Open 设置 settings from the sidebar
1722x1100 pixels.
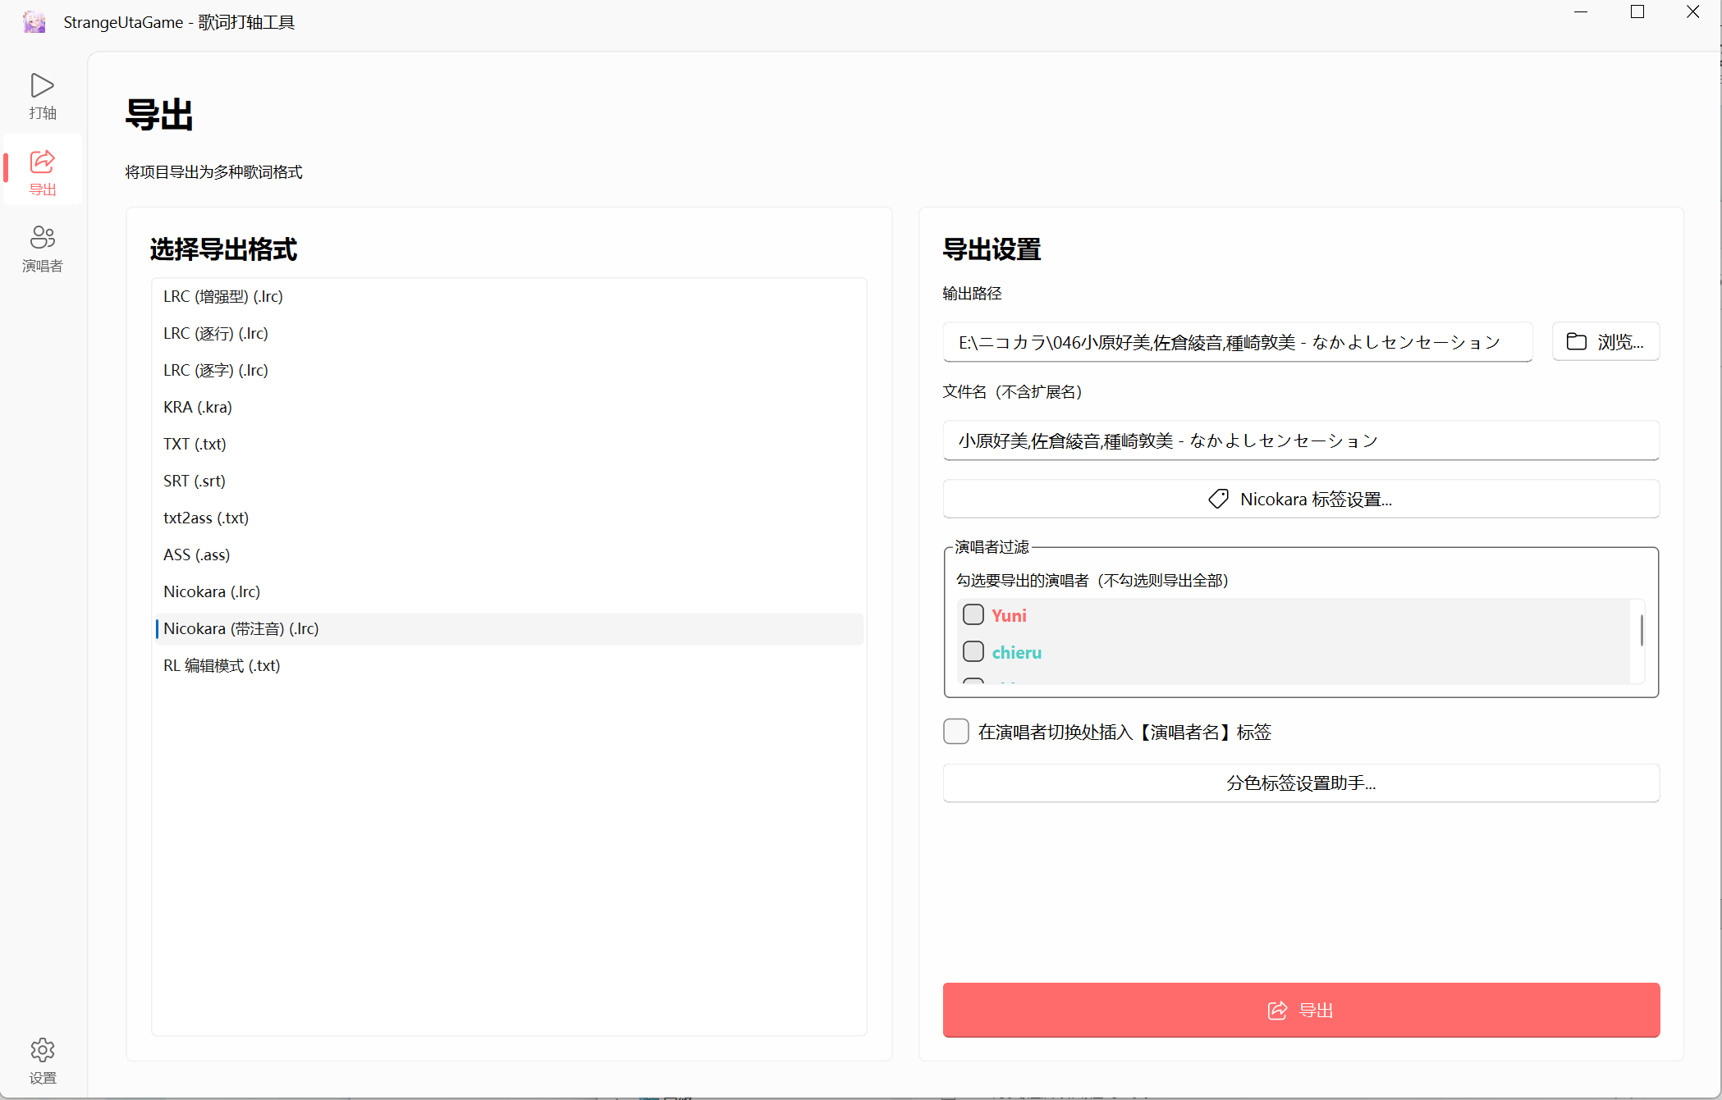coord(43,1061)
